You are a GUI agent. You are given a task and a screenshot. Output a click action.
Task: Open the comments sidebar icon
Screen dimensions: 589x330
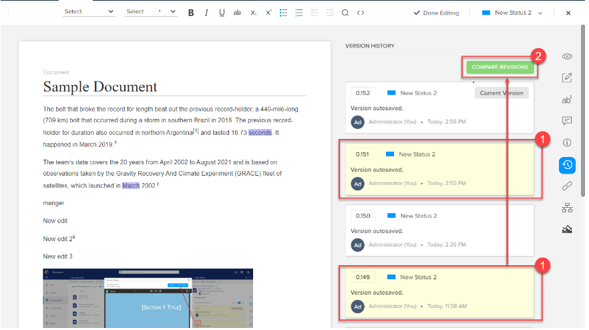[567, 121]
